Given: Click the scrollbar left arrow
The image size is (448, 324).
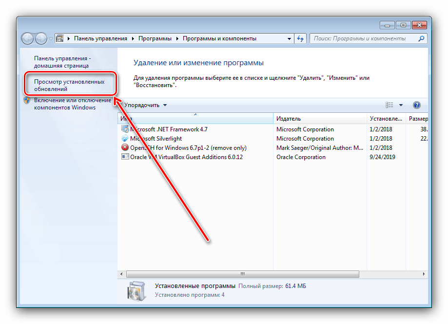Looking at the screenshot, I should coord(121,274).
